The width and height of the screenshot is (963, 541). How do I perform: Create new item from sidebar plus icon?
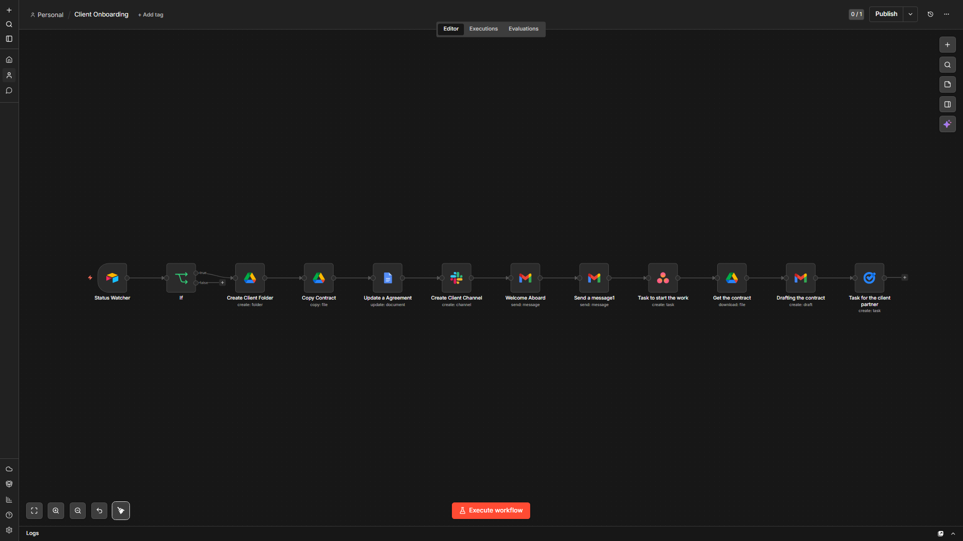(9, 10)
